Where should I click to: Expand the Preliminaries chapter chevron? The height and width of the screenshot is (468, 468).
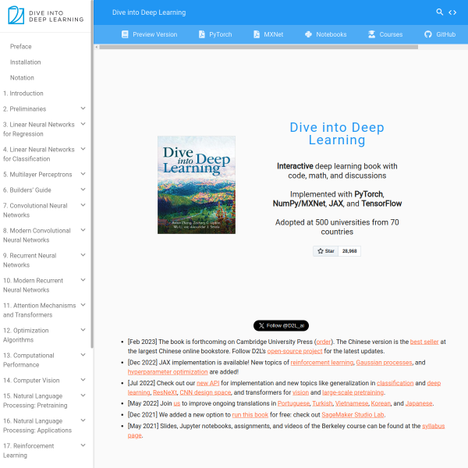point(83,108)
